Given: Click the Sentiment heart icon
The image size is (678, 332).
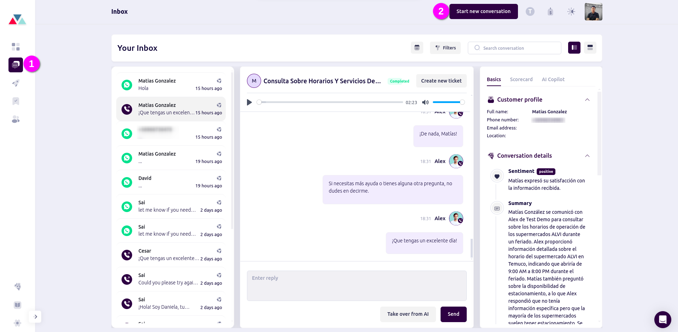Looking at the screenshot, I should click(497, 176).
